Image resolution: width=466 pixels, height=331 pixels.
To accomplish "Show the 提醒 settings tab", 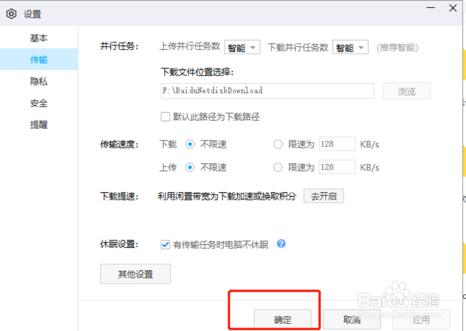I will (x=39, y=125).
